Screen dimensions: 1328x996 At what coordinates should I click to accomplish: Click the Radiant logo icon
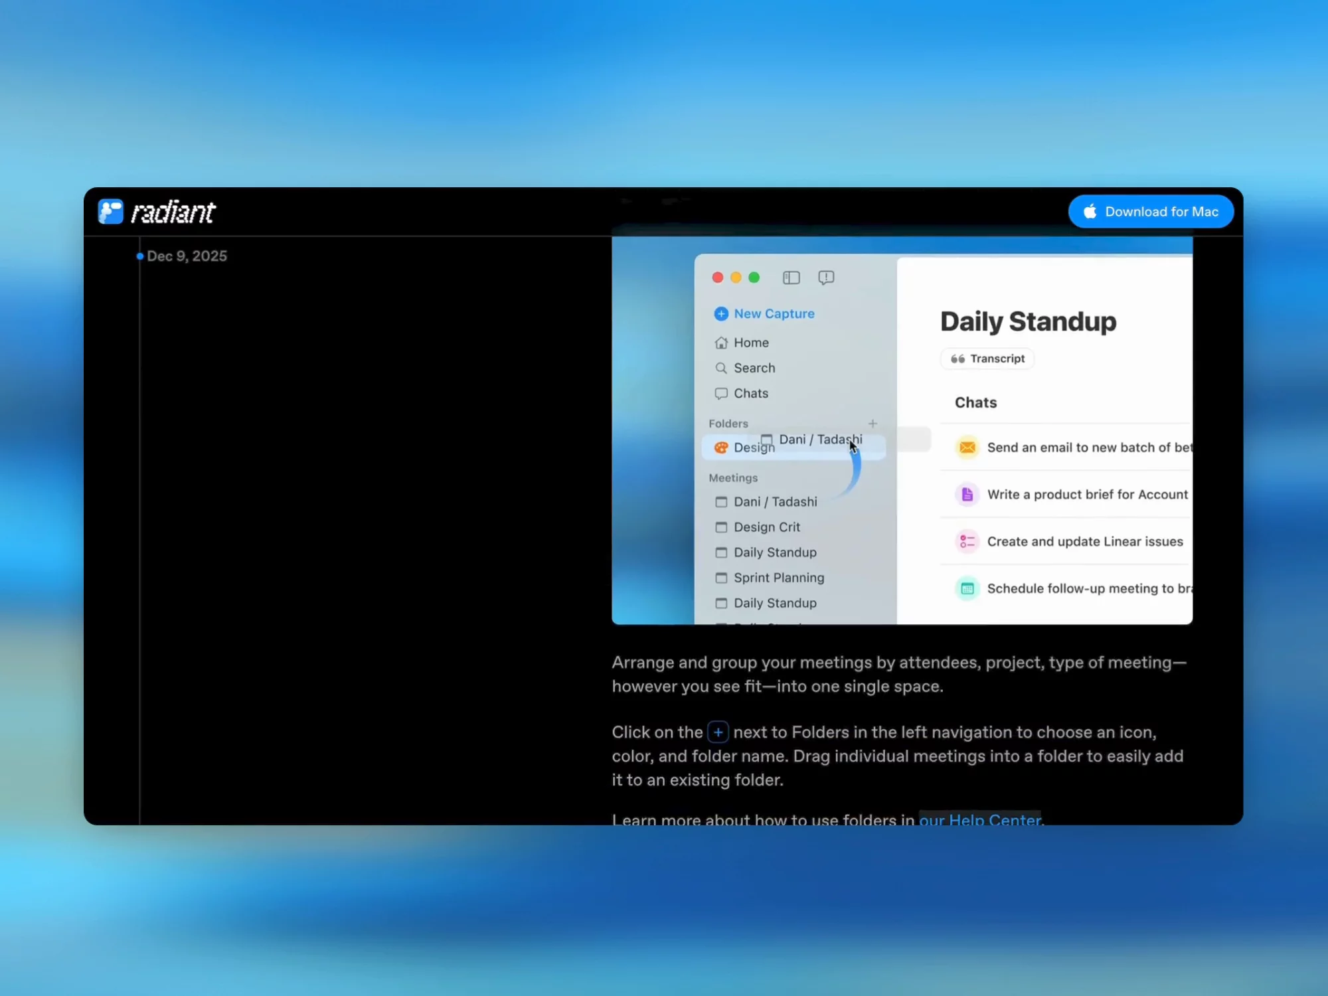click(x=111, y=212)
